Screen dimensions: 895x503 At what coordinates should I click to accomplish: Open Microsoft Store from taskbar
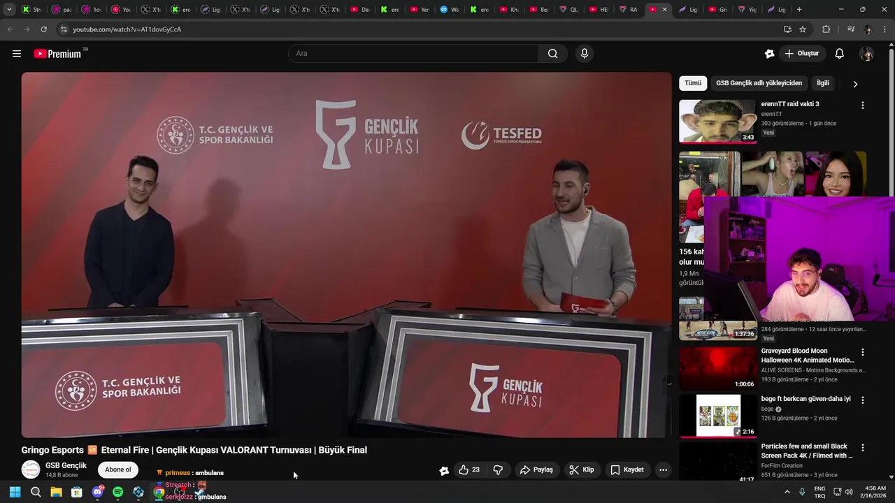pos(77,493)
